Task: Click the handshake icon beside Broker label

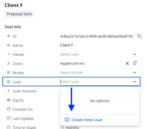Action: point(9,73)
